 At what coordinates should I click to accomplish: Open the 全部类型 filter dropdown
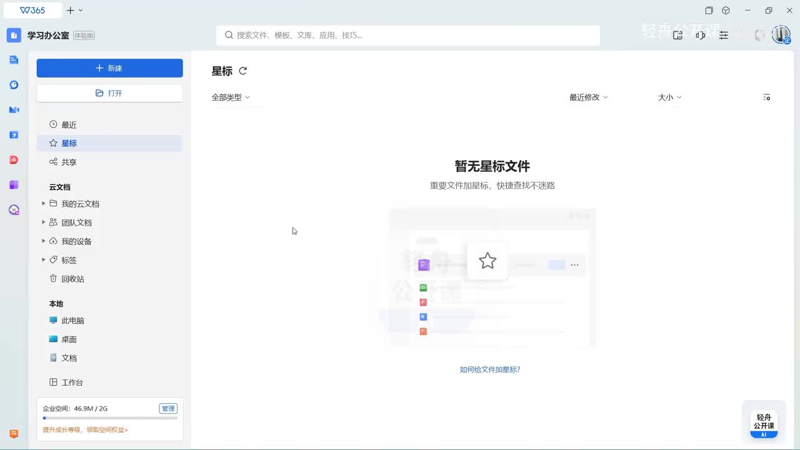point(231,97)
